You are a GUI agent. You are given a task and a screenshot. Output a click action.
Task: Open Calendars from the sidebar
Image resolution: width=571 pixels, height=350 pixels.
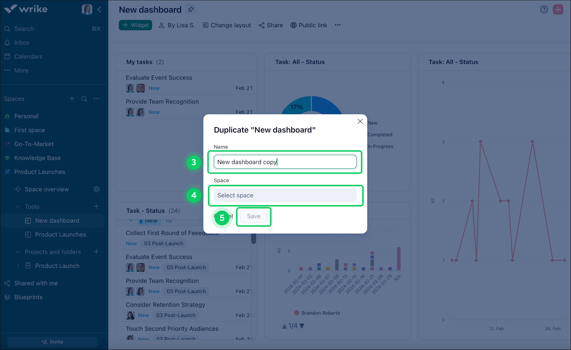(28, 56)
